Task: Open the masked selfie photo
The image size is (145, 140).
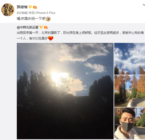Action: click(x=130, y=123)
